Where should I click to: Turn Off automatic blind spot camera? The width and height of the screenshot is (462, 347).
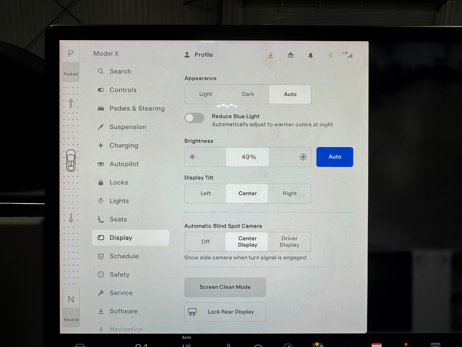205,241
